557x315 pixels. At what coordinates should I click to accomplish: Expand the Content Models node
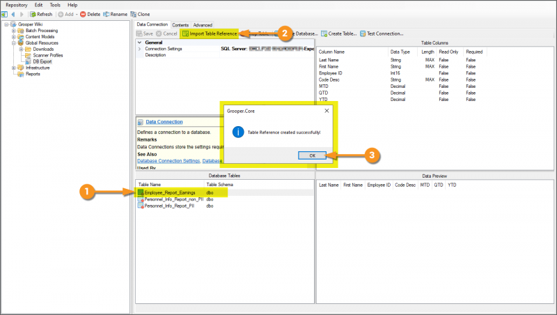pyautogui.click(x=13, y=37)
